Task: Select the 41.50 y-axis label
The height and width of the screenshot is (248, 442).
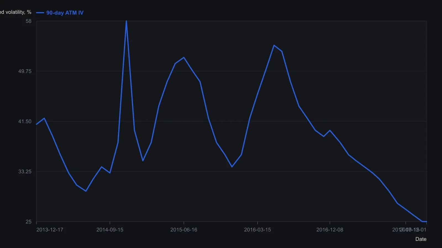Action: pyautogui.click(x=25, y=122)
